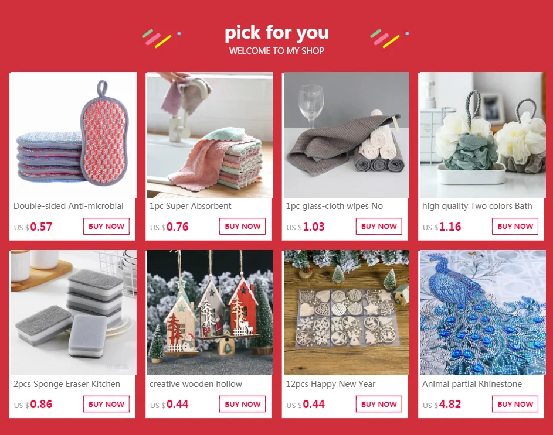Open the Double-sided Anti-microbial sponge image
Screen dimensions: 553x435
coord(73,135)
